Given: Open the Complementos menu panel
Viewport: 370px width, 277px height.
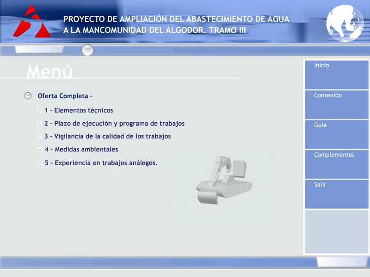Looking at the screenshot, I should coord(337,164).
